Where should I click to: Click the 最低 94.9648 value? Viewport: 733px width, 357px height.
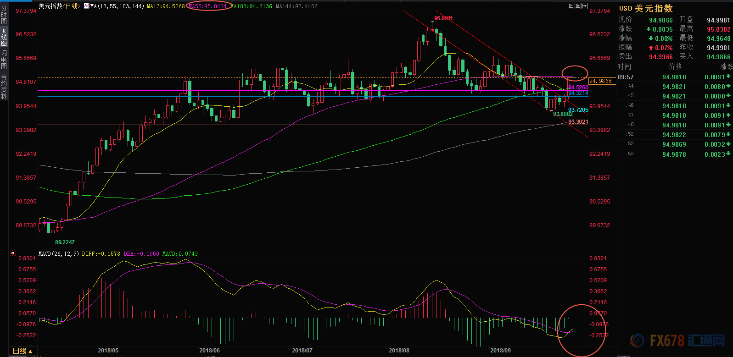(718, 38)
